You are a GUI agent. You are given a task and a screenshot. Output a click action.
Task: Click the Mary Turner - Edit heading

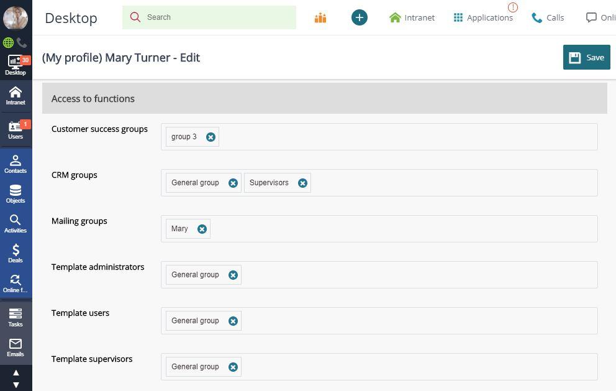pos(121,58)
